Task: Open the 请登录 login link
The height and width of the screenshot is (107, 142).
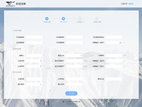Action: [131, 4]
